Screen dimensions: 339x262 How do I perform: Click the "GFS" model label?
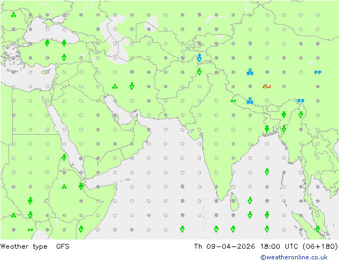[x=63, y=246]
